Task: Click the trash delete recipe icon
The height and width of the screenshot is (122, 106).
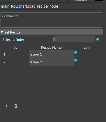Action: click(x=16, y=106)
